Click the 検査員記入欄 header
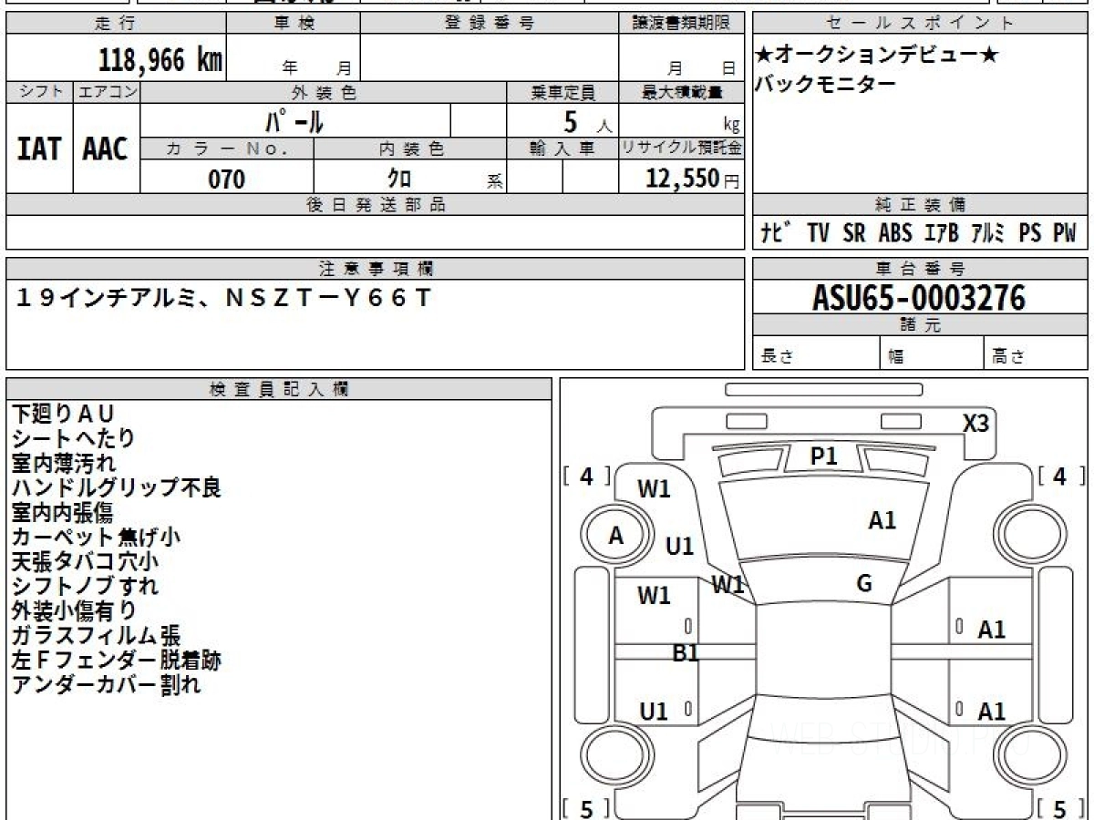 tap(279, 389)
